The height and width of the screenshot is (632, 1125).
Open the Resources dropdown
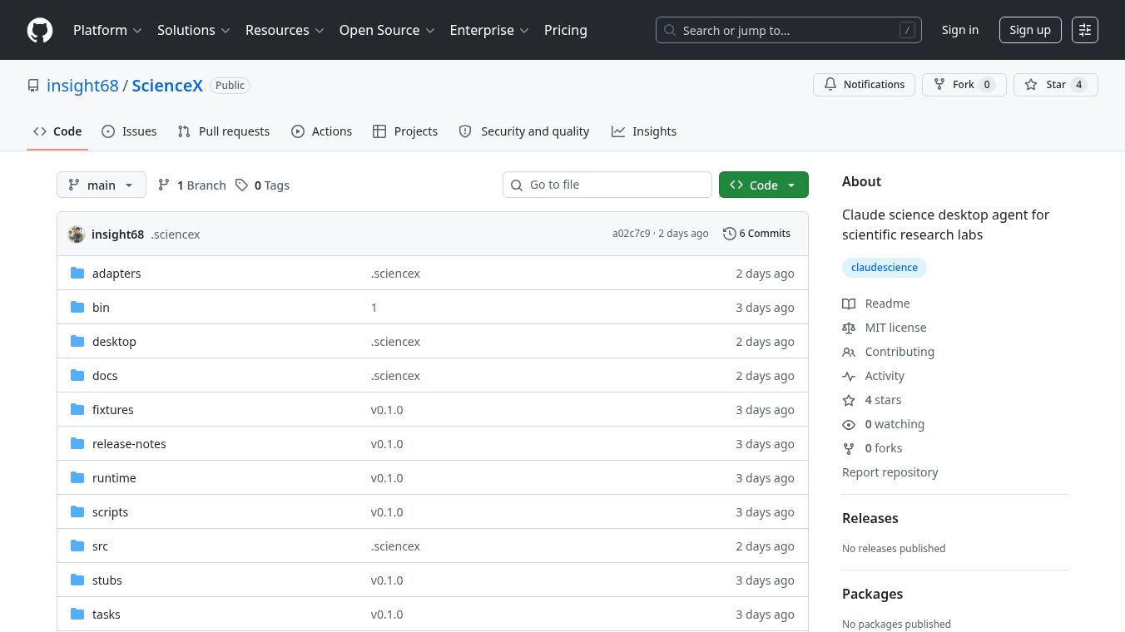click(x=284, y=30)
